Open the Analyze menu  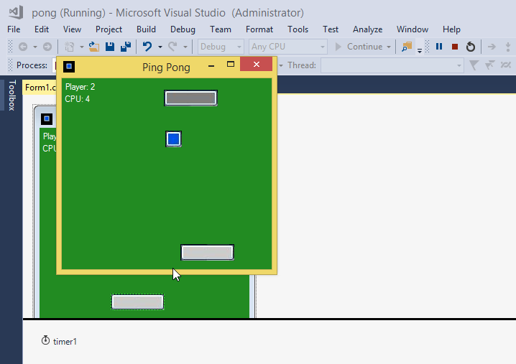pos(368,29)
